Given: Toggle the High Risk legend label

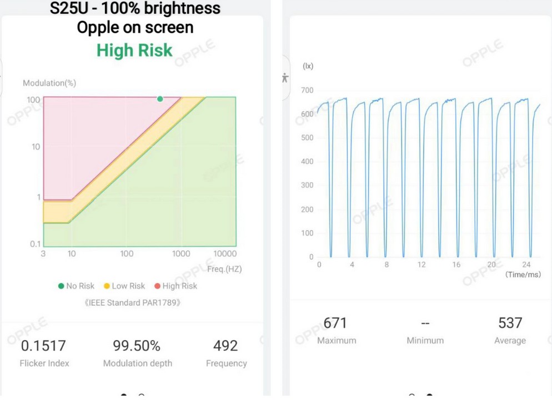Looking at the screenshot, I should tap(179, 286).
